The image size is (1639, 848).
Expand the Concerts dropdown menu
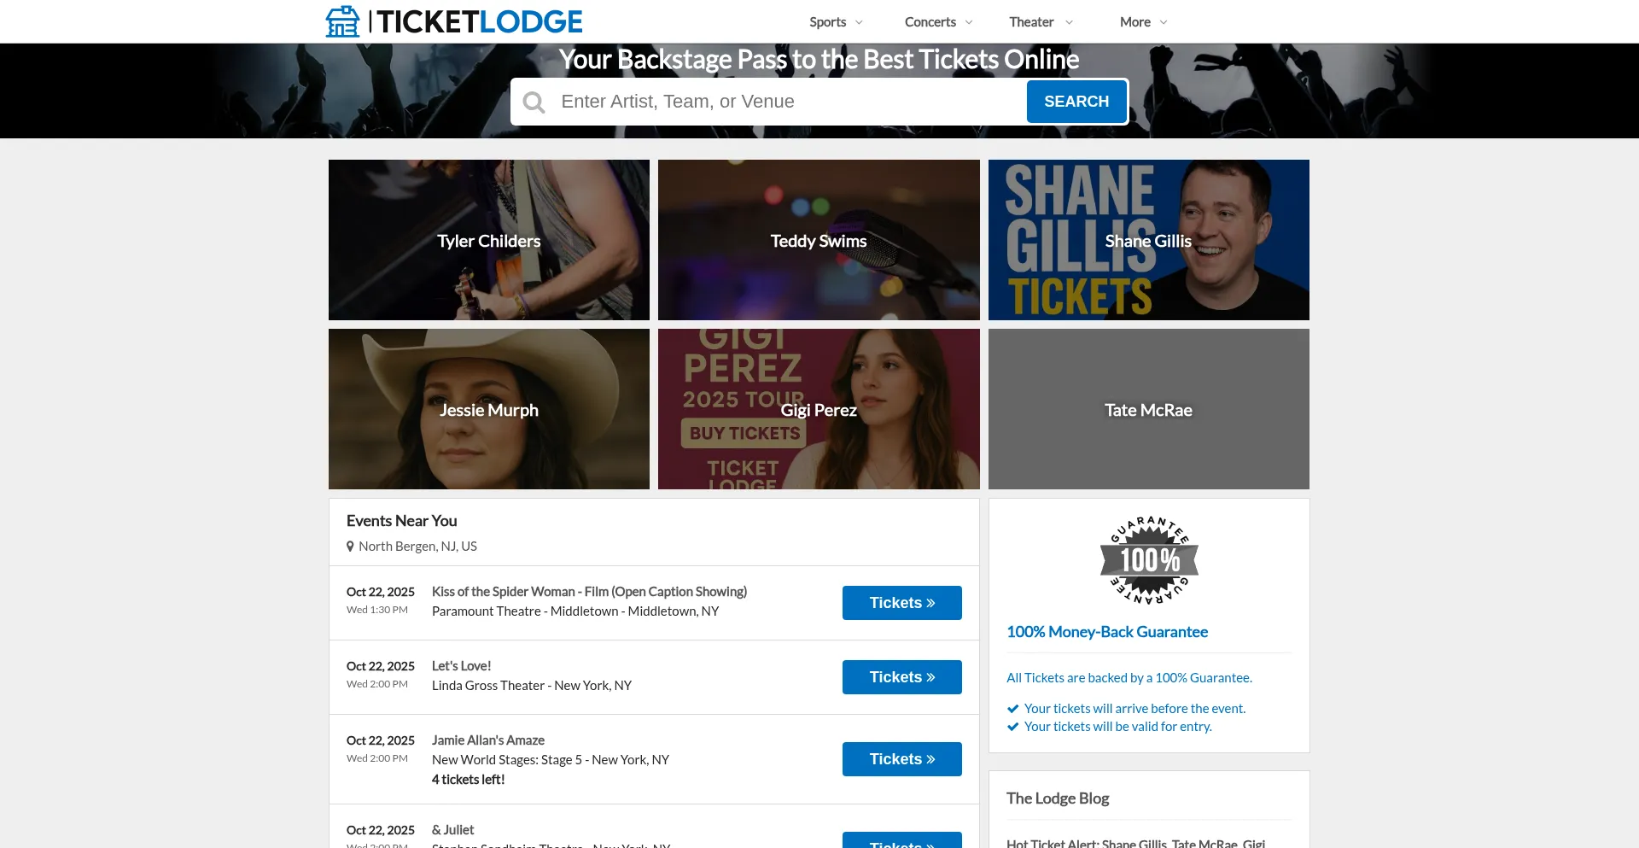coord(938,22)
